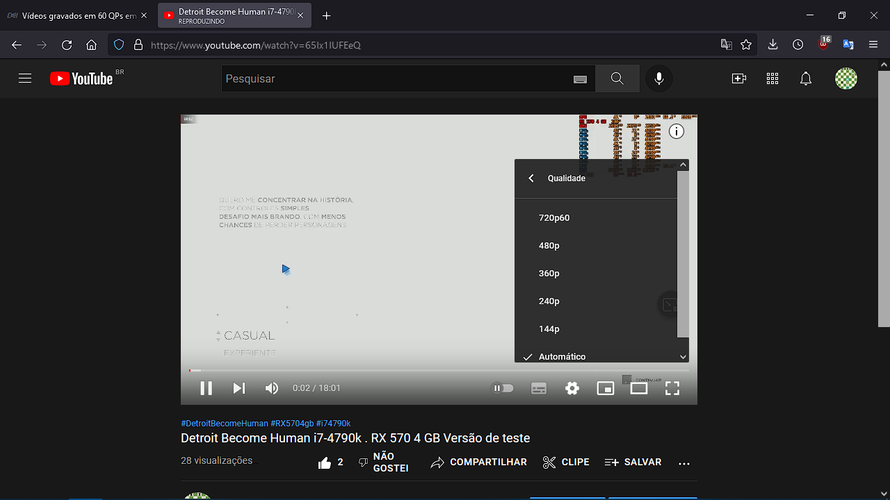This screenshot has height=500, width=890.
Task: Switch video to miniplayer
Action: 606,388
